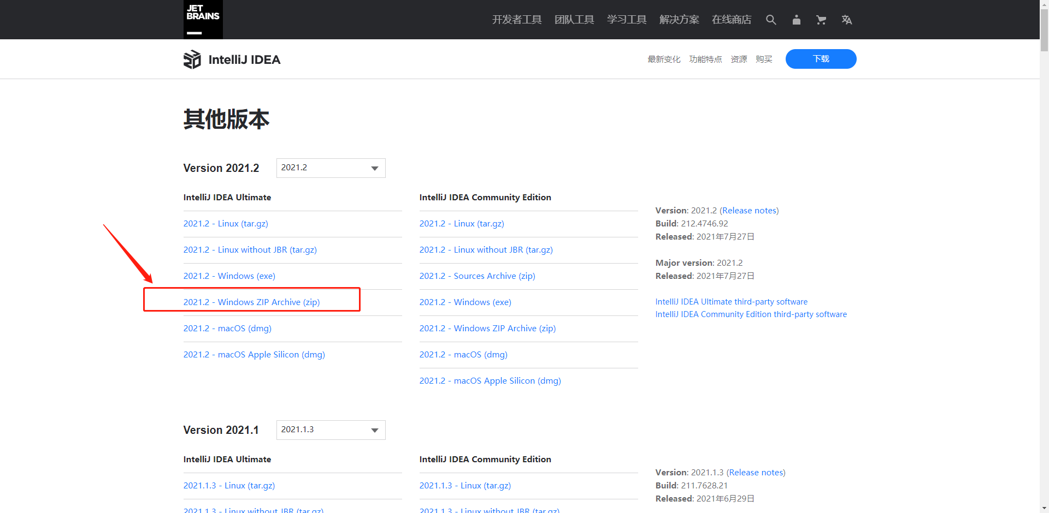Screen dimensions: 1049x513
Task: Go to 功能特点 section
Action: [x=705, y=59]
